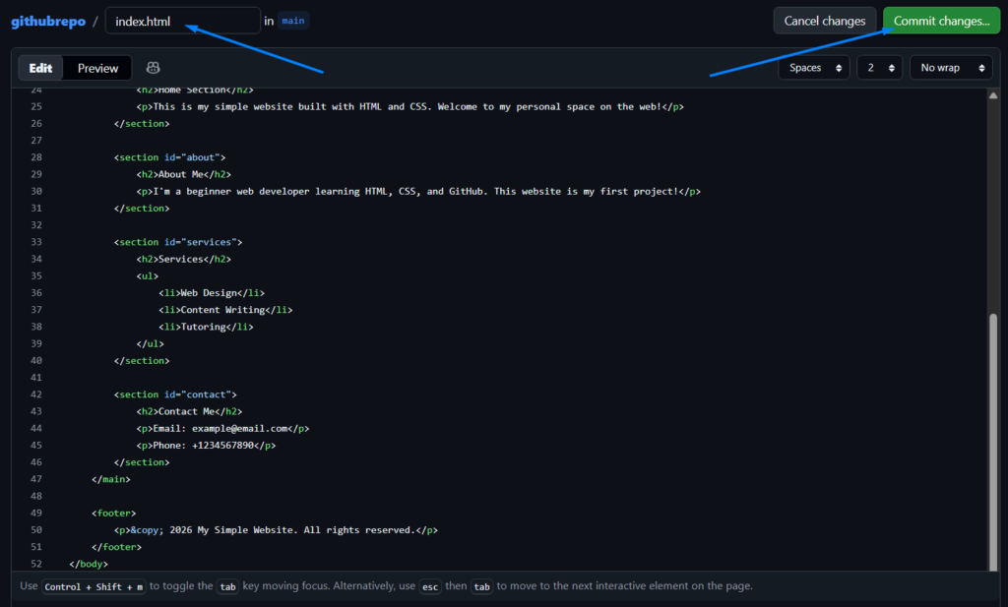Click the 'Content Writing' list item text

click(x=223, y=310)
